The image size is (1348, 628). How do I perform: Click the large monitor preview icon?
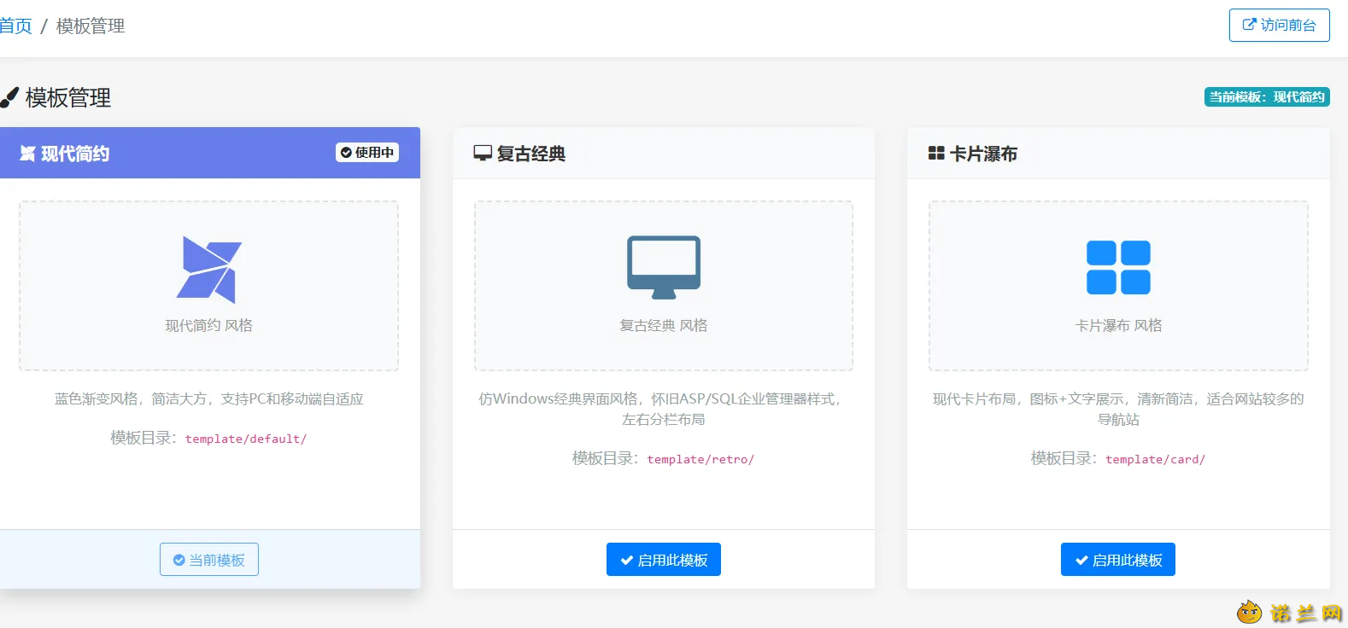point(664,267)
